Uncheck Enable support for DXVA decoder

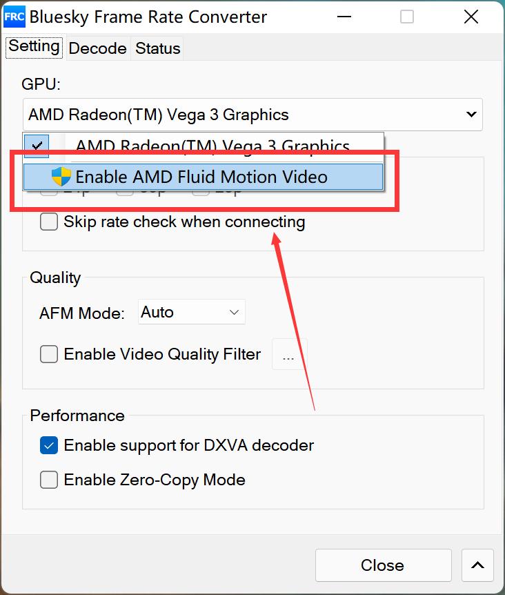49,445
